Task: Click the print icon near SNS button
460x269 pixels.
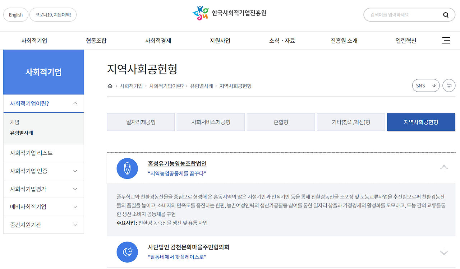Action: (449, 85)
